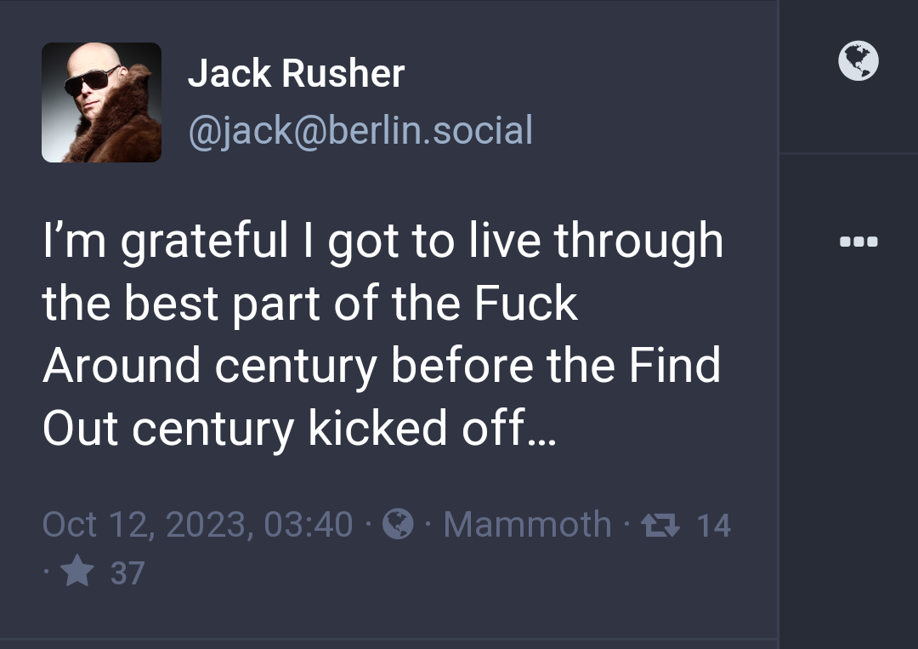This screenshot has width=918, height=649.
Task: Open the three-dot more options menu
Action: [858, 242]
